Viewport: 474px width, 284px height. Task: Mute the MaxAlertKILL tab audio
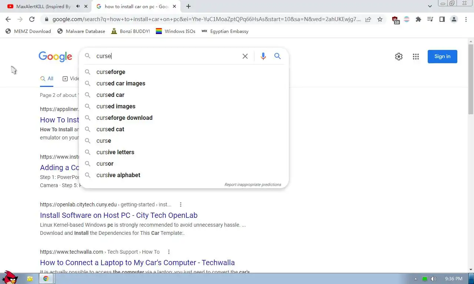pos(78,6)
